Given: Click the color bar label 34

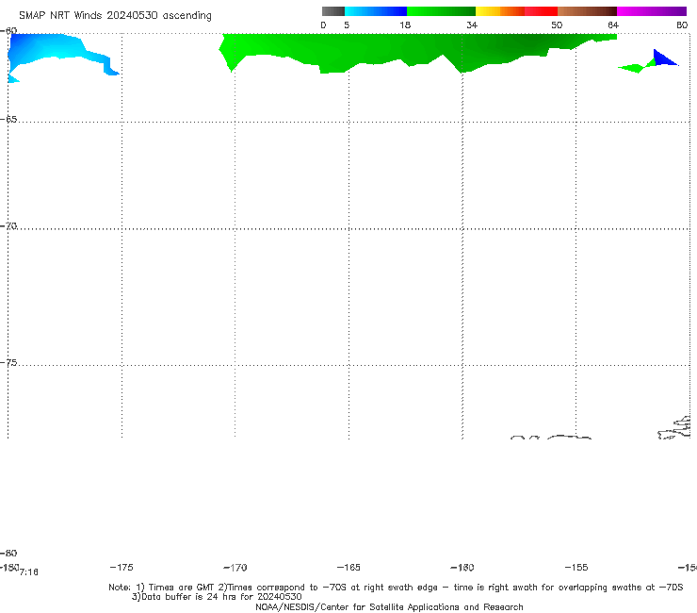Looking at the screenshot, I should pos(472,25).
